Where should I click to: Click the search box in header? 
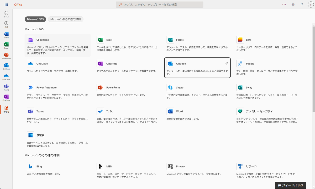[160, 4]
